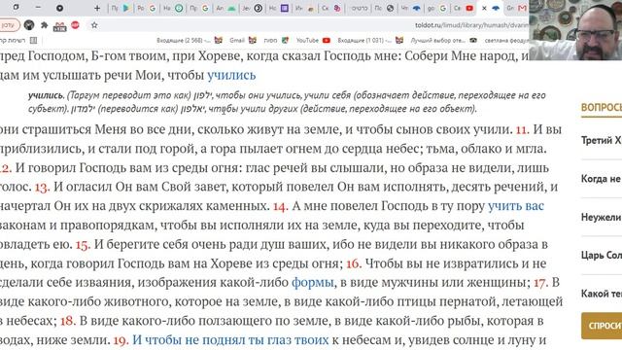Click the speaker's webcam video thumbnail
This screenshot has width=622, height=350.
tap(575, 30)
